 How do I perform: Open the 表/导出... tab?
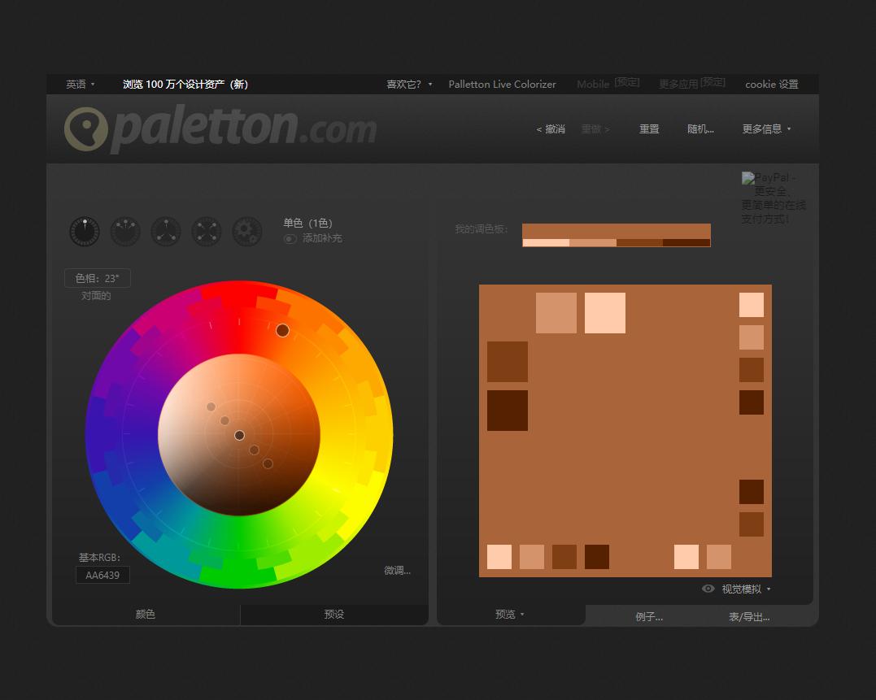click(748, 617)
